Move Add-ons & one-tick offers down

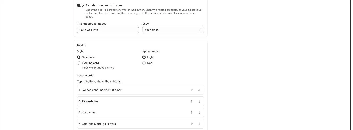(199, 124)
